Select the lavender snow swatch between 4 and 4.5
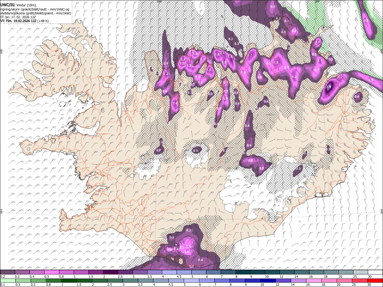This screenshot has width=383, height=287. [169, 272]
